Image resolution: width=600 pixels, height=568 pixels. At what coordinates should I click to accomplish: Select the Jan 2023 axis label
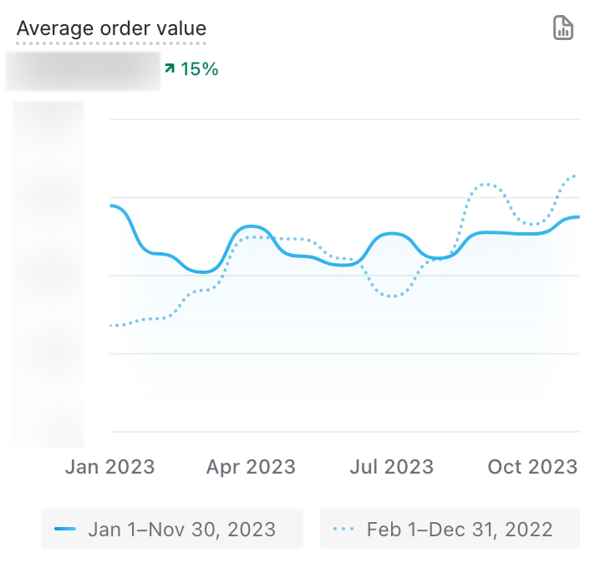[109, 466]
